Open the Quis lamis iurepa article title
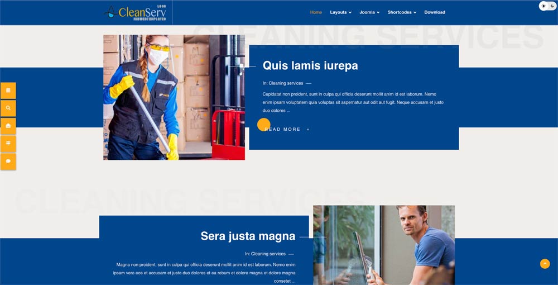The image size is (558, 285). coord(310,65)
